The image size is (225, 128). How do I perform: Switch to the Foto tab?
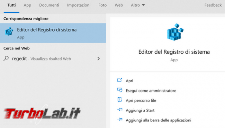102,5
